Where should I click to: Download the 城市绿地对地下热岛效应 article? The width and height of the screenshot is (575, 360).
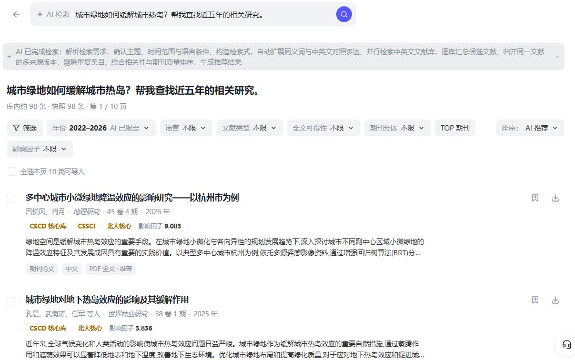pyautogui.click(x=556, y=300)
